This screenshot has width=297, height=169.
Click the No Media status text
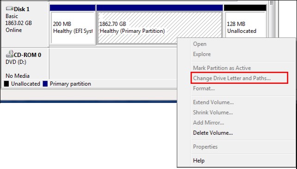coord(18,76)
